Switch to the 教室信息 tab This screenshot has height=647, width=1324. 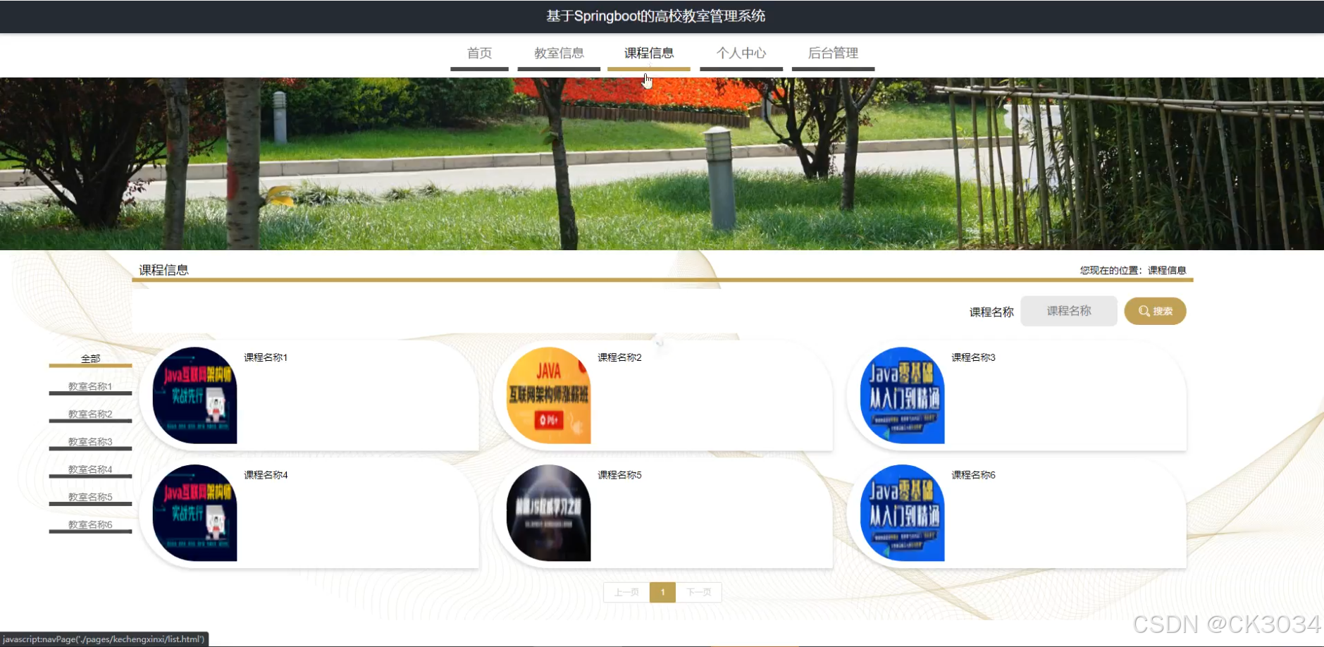[x=559, y=53]
